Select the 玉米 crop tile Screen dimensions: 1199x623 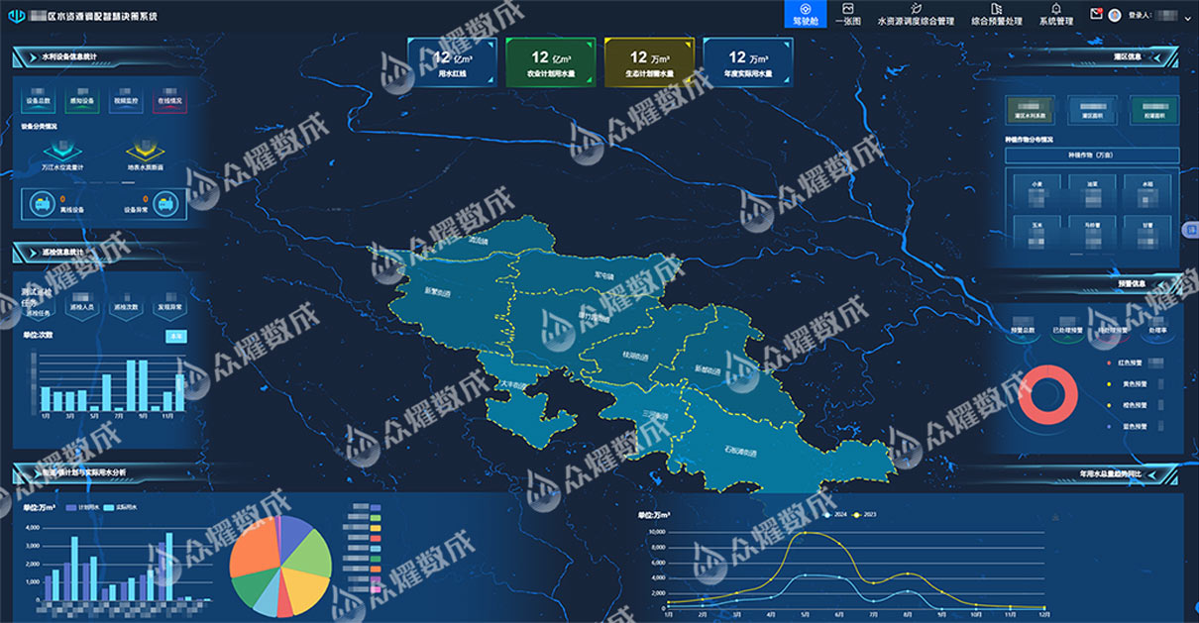1036,231
